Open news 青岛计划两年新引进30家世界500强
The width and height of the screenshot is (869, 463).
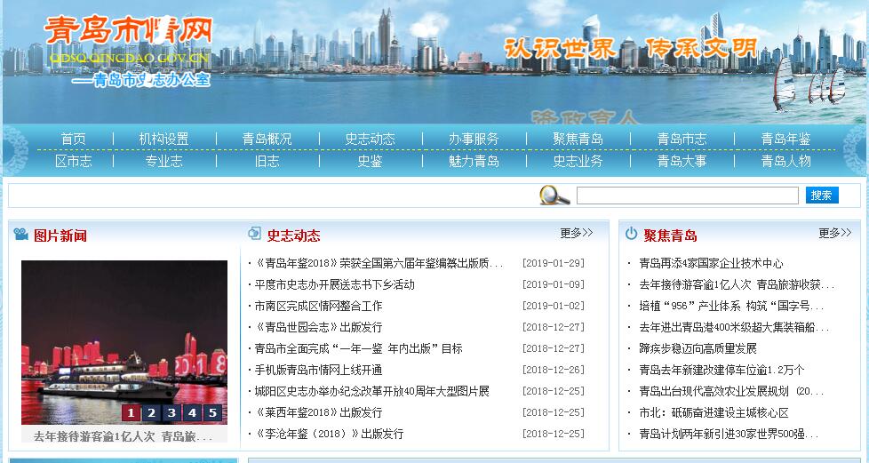pos(729,434)
